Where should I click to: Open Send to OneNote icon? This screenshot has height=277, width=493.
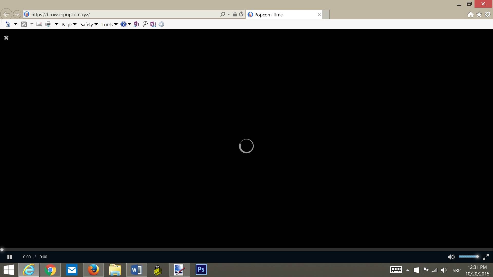(137, 24)
